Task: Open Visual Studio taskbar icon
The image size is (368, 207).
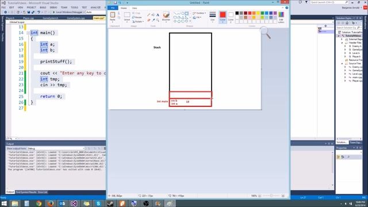Action: pyautogui.click(x=74, y=204)
